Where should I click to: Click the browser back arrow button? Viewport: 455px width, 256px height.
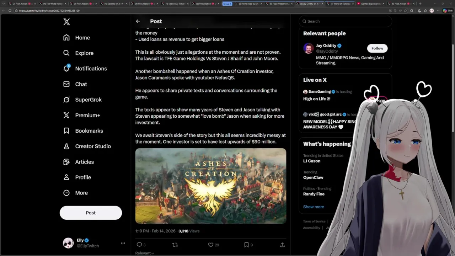pyautogui.click(x=3, y=11)
